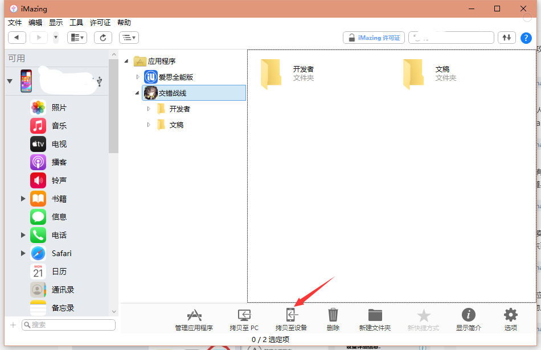Open the Photos (照片) sidebar item
Image resolution: width=541 pixels, height=350 pixels.
coord(48,108)
